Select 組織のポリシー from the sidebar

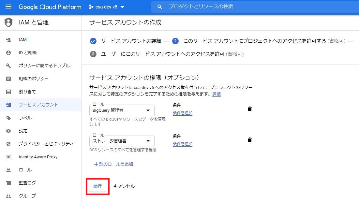[31, 79]
